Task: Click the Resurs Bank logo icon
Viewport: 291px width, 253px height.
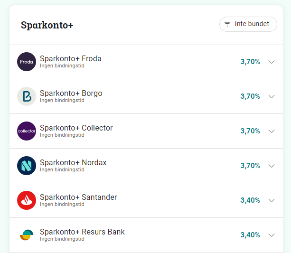Action: (x=27, y=235)
